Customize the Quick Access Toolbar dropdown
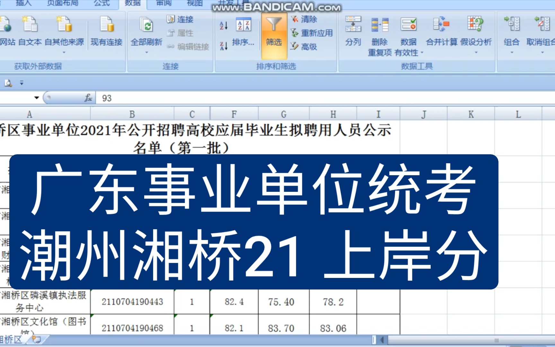This screenshot has width=555, height=347. [x=22, y=83]
